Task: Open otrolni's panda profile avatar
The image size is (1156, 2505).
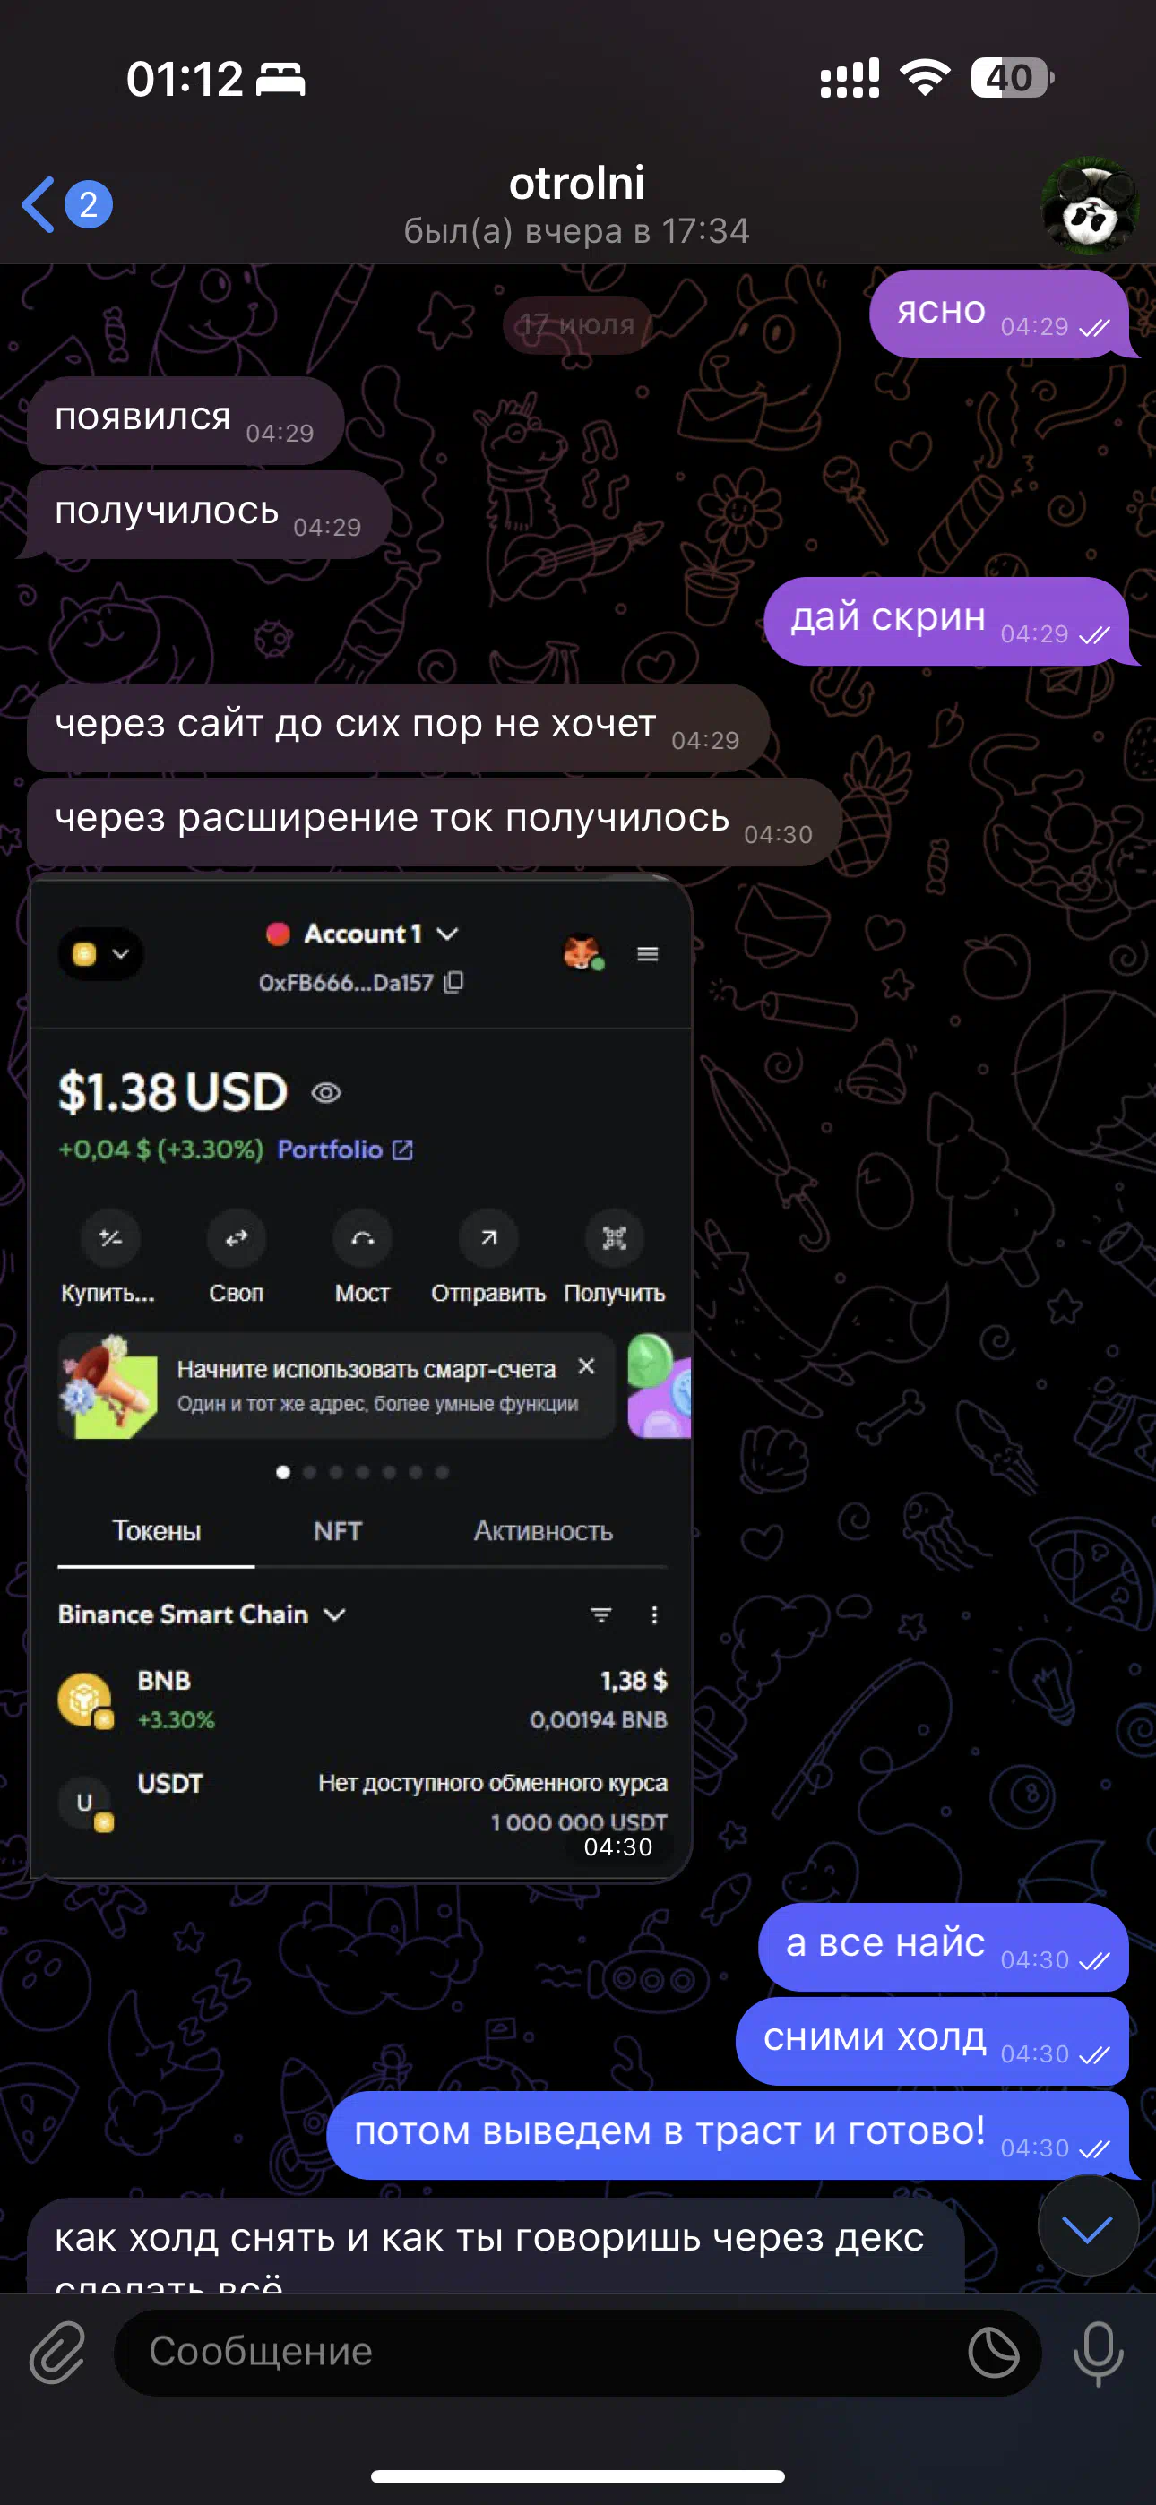Action: (x=1089, y=205)
